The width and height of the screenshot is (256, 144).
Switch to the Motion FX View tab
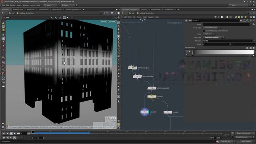tap(57, 10)
